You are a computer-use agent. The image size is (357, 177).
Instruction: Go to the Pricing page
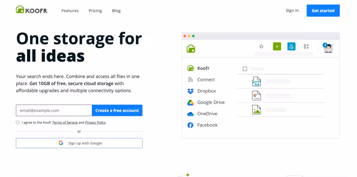95,11
